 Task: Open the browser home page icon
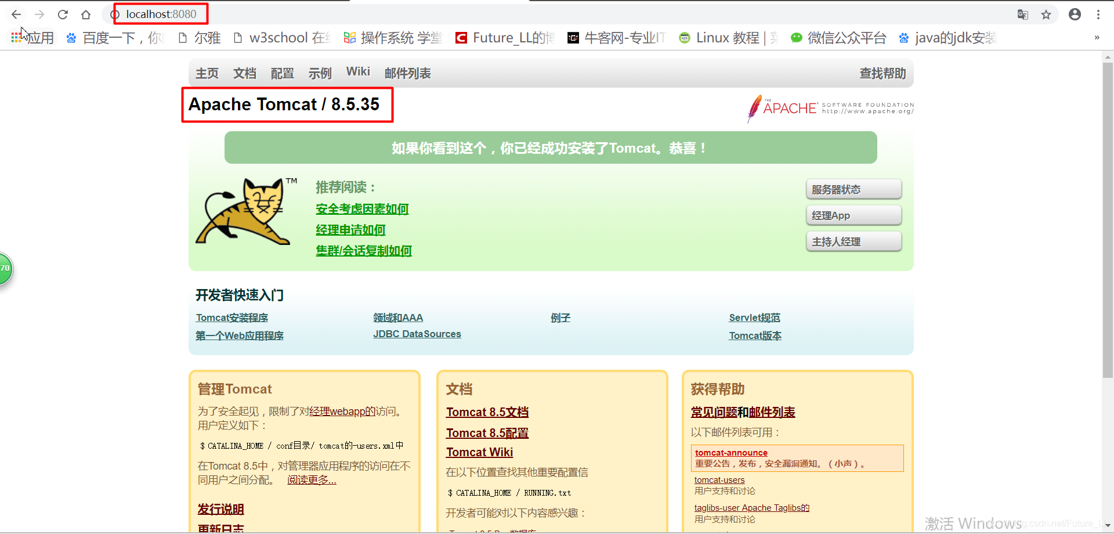click(x=86, y=15)
